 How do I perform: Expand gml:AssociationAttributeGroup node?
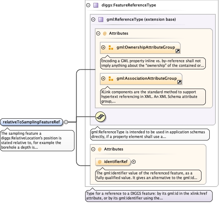pos(103,78)
